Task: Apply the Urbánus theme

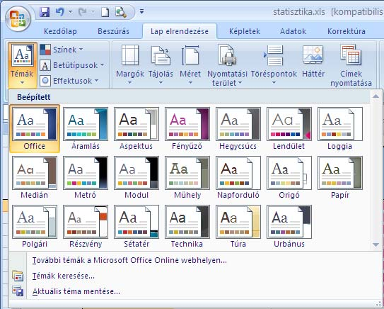Action: coord(289,227)
